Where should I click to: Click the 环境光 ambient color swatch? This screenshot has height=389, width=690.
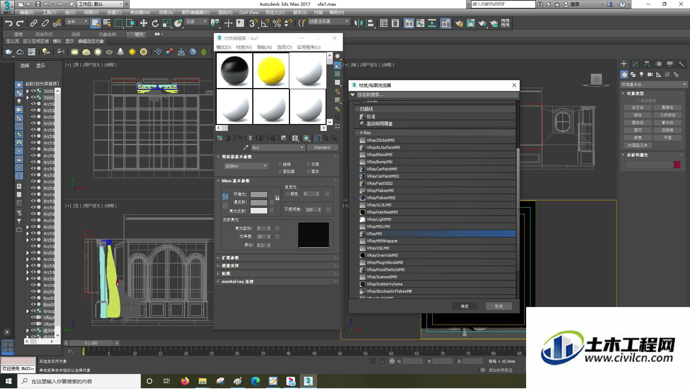click(x=259, y=194)
